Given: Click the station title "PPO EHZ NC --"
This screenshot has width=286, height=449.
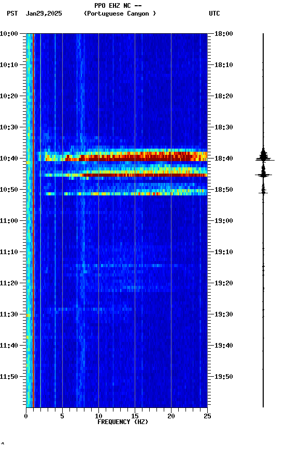Looking at the screenshot, I should tap(118, 6).
